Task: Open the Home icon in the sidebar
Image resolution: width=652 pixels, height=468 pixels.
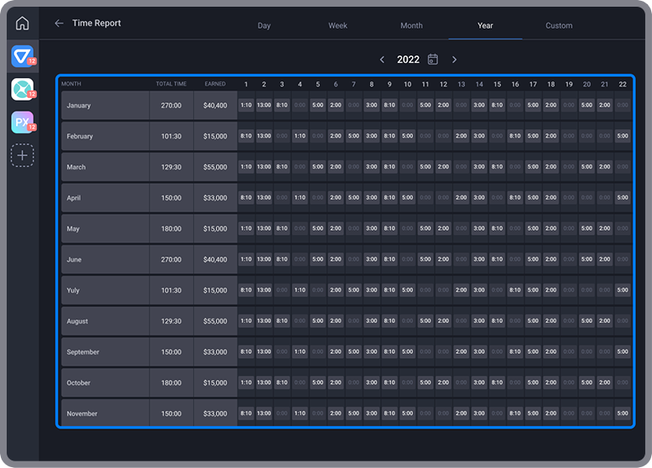Action: pyautogui.click(x=23, y=23)
